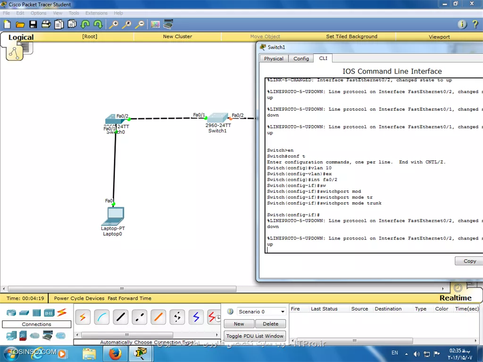Choose the Console cable (light blue)
This screenshot has height=362, width=483.
(102, 317)
